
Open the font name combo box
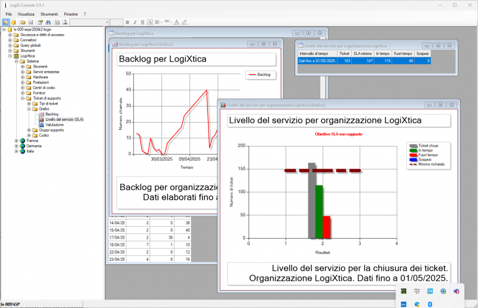coord(89,22)
